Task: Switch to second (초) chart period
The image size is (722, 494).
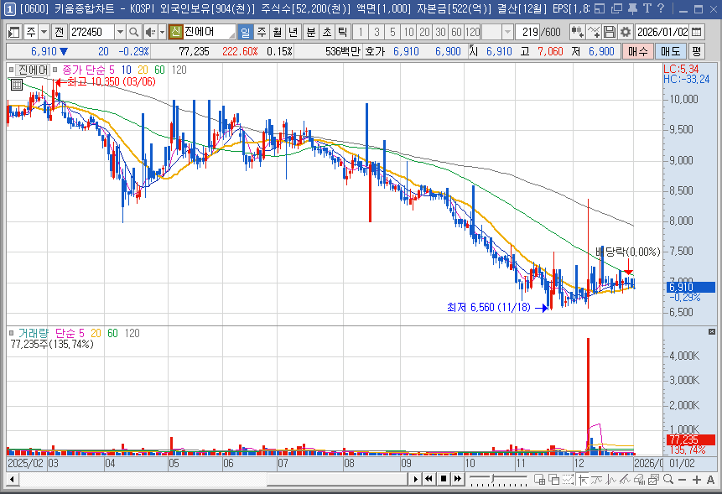Action: pyautogui.click(x=327, y=32)
